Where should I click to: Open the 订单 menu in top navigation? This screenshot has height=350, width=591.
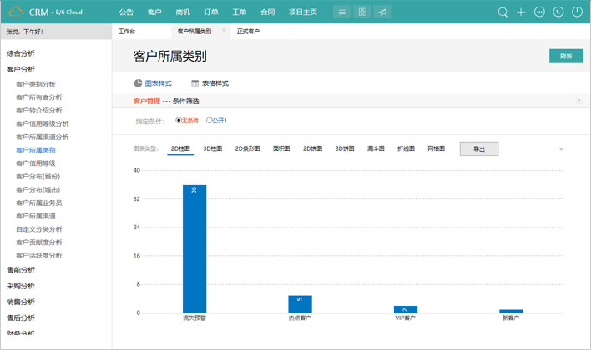coord(211,12)
